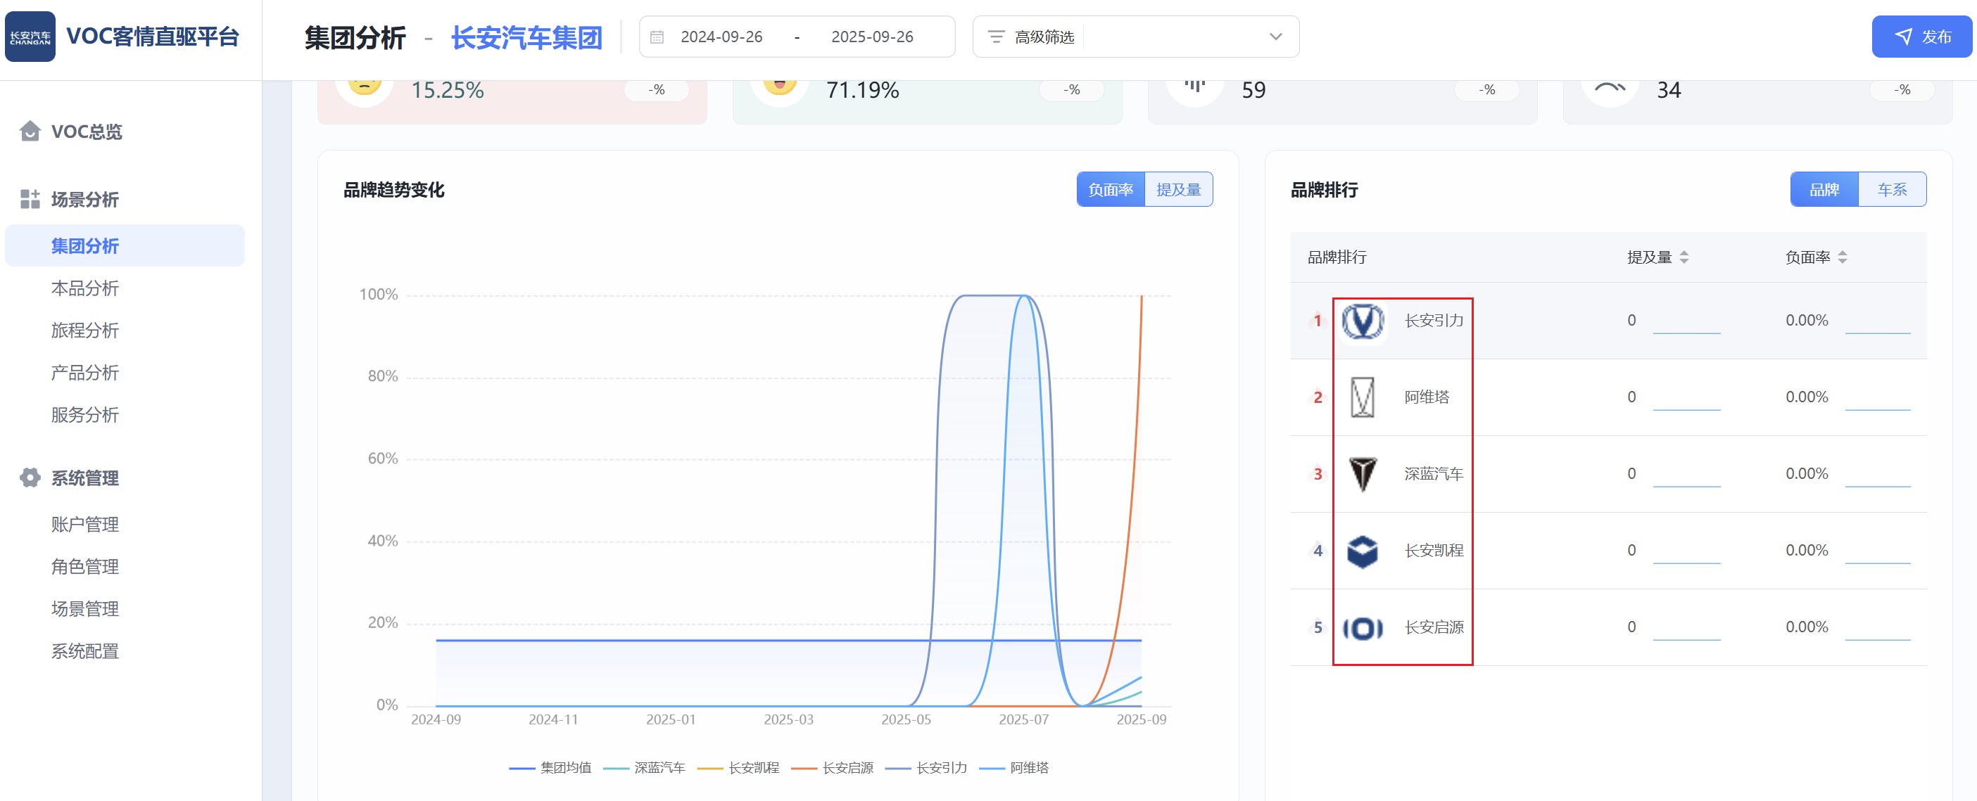
Task: Sort ranking by 提及量 column
Action: [x=1684, y=257]
